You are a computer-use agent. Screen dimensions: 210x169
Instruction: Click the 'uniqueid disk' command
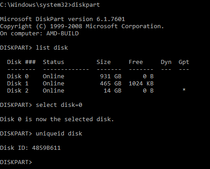[59, 134]
